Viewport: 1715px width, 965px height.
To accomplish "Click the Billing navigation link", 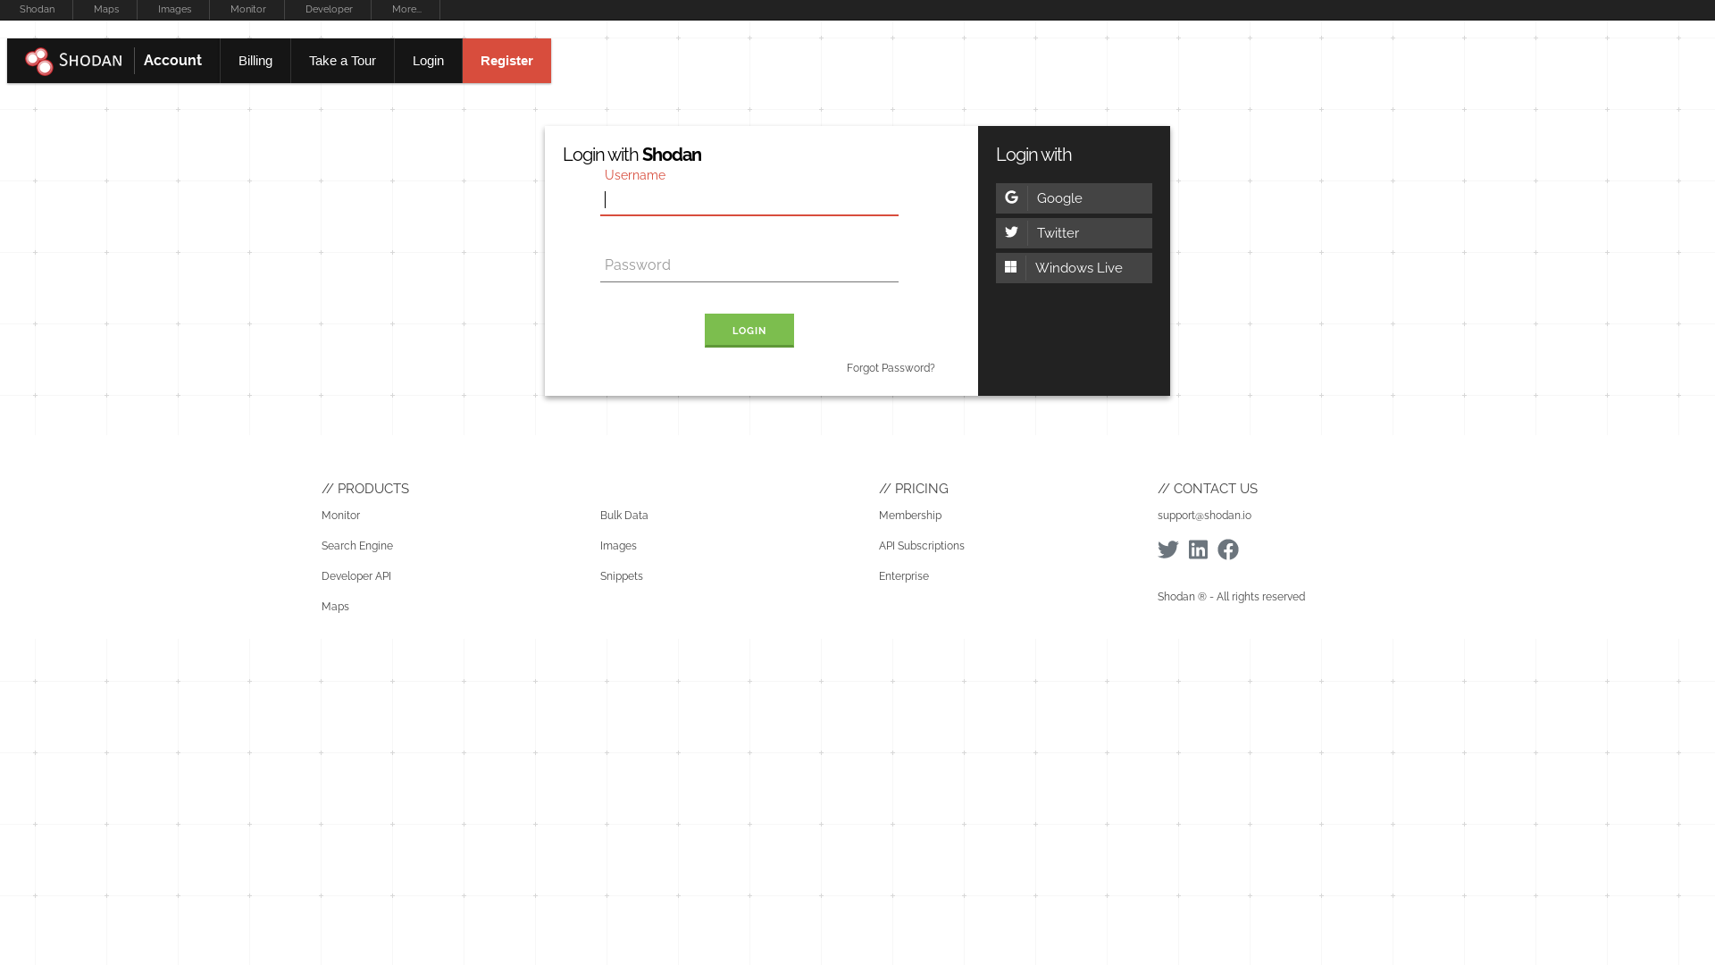I will point(255,60).
